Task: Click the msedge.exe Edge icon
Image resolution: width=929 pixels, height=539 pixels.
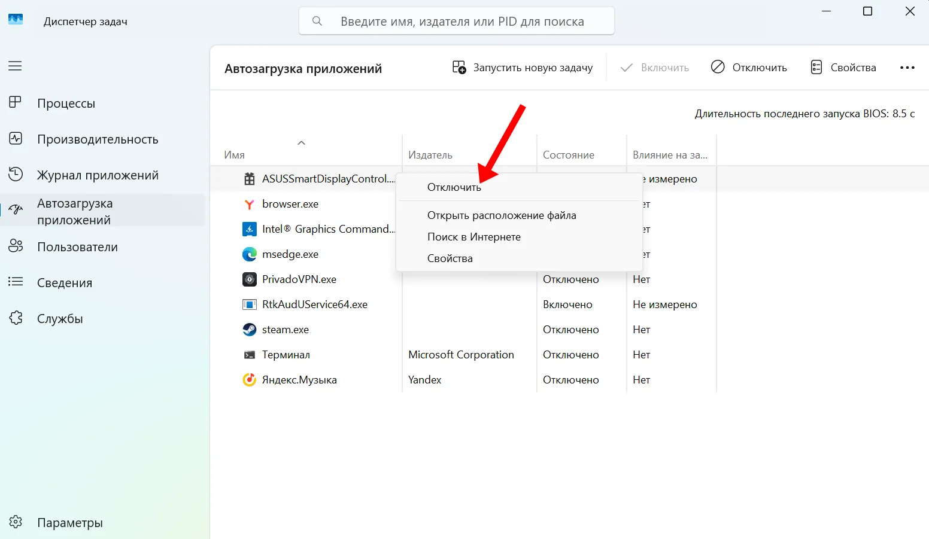Action: (x=250, y=254)
